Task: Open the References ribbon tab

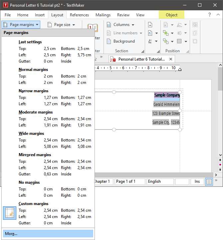Action: [79, 15]
